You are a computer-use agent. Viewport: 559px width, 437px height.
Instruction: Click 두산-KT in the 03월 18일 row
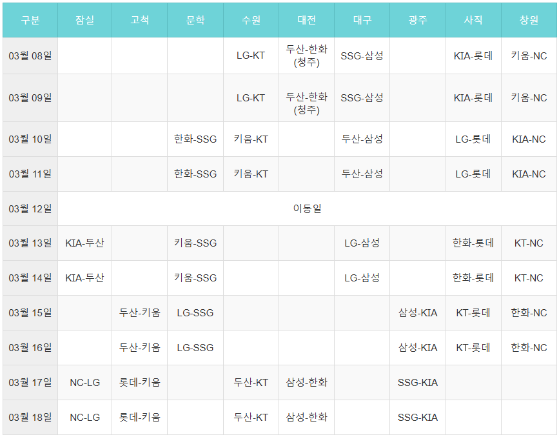click(x=251, y=417)
